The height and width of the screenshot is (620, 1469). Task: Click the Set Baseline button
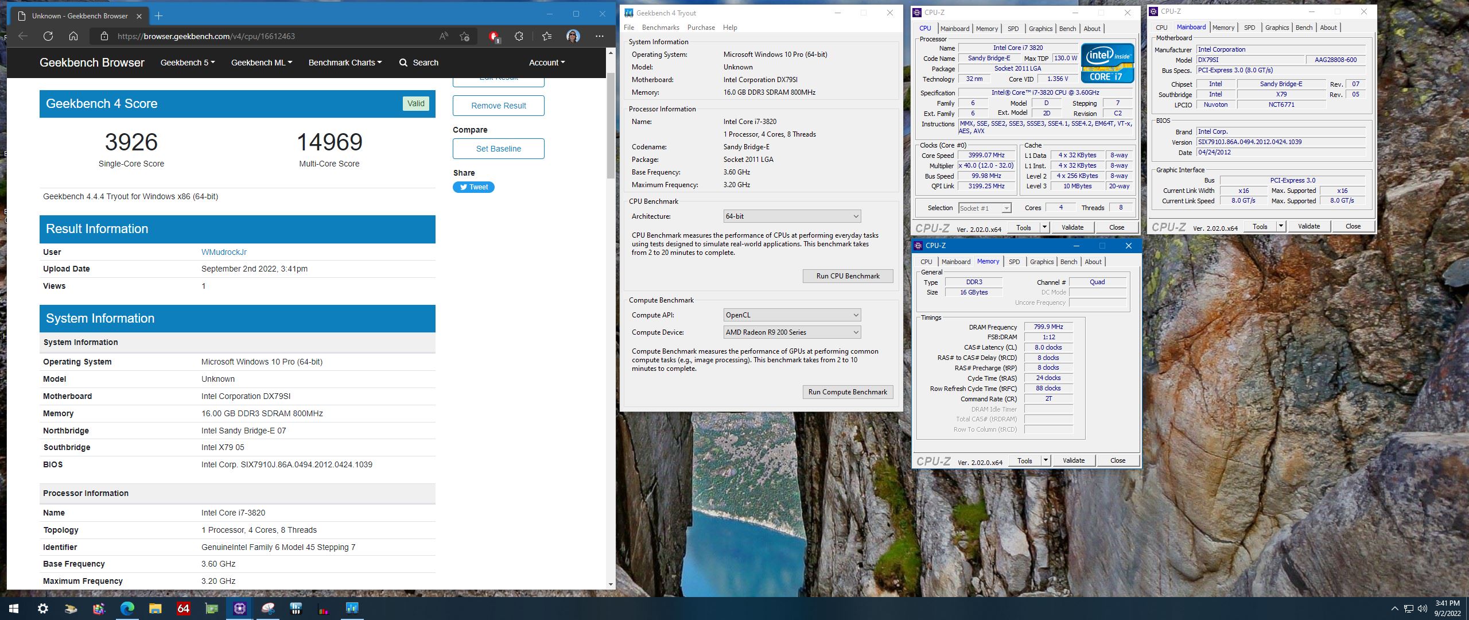pyautogui.click(x=498, y=149)
